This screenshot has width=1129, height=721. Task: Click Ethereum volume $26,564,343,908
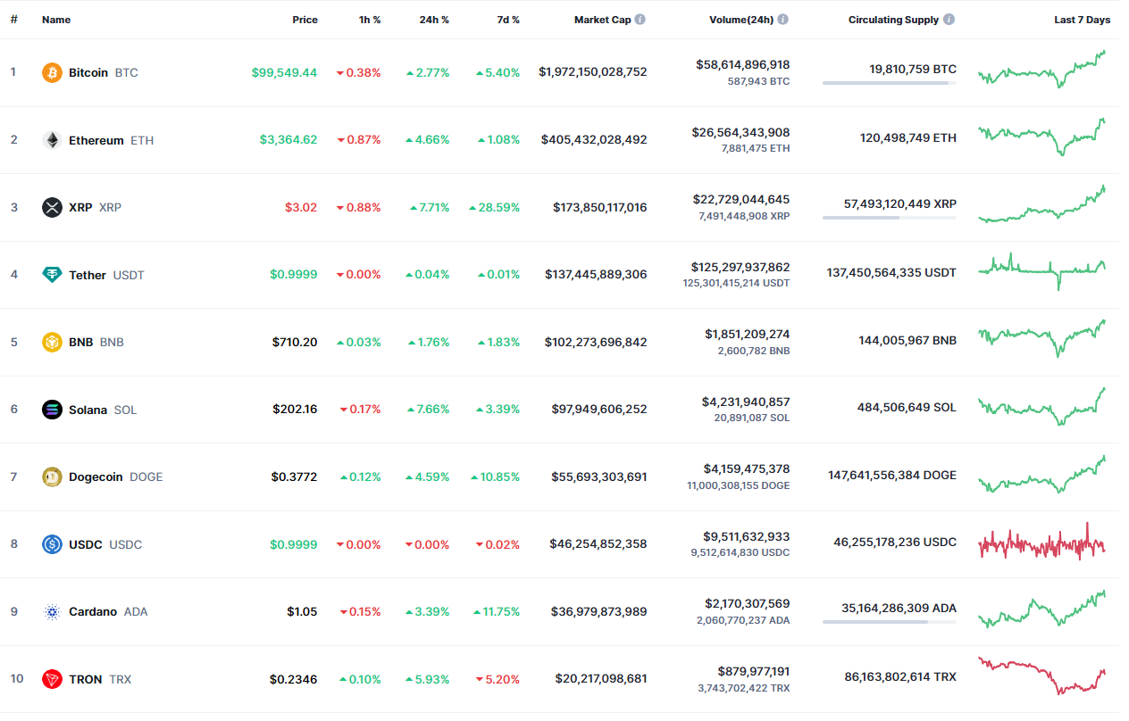pyautogui.click(x=740, y=132)
